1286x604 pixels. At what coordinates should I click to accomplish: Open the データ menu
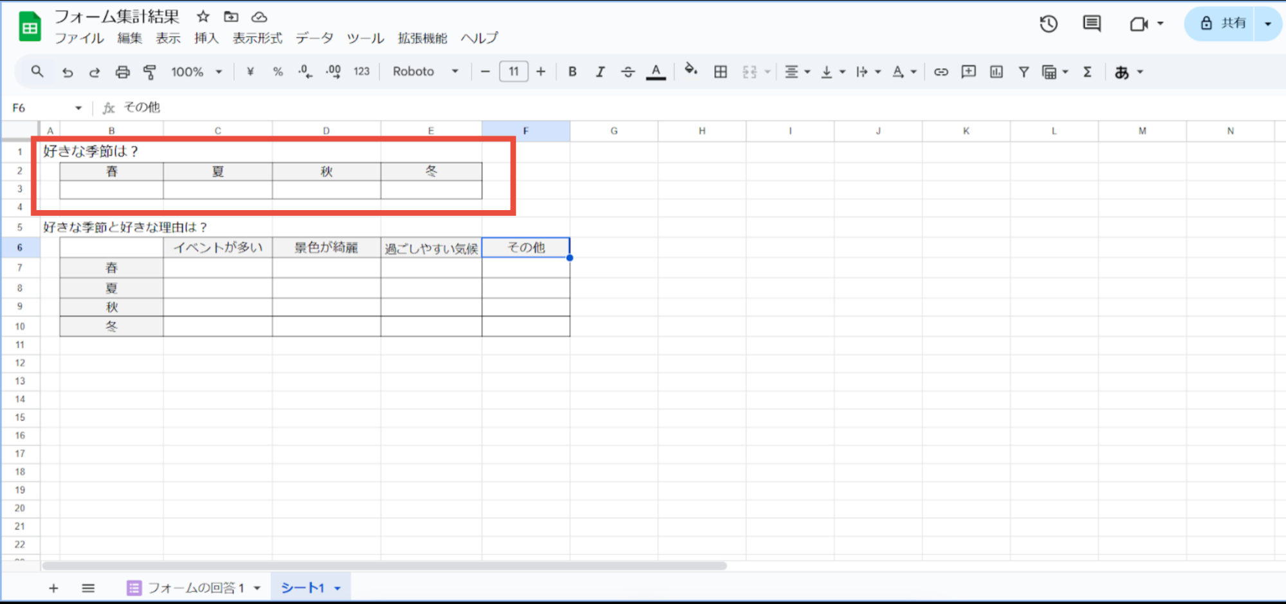(x=315, y=39)
